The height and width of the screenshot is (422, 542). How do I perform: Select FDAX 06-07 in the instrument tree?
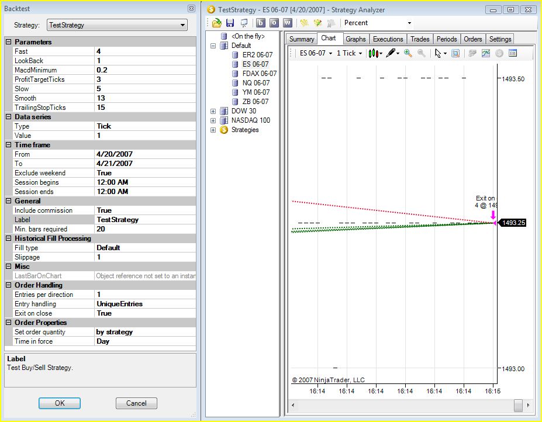click(x=260, y=74)
